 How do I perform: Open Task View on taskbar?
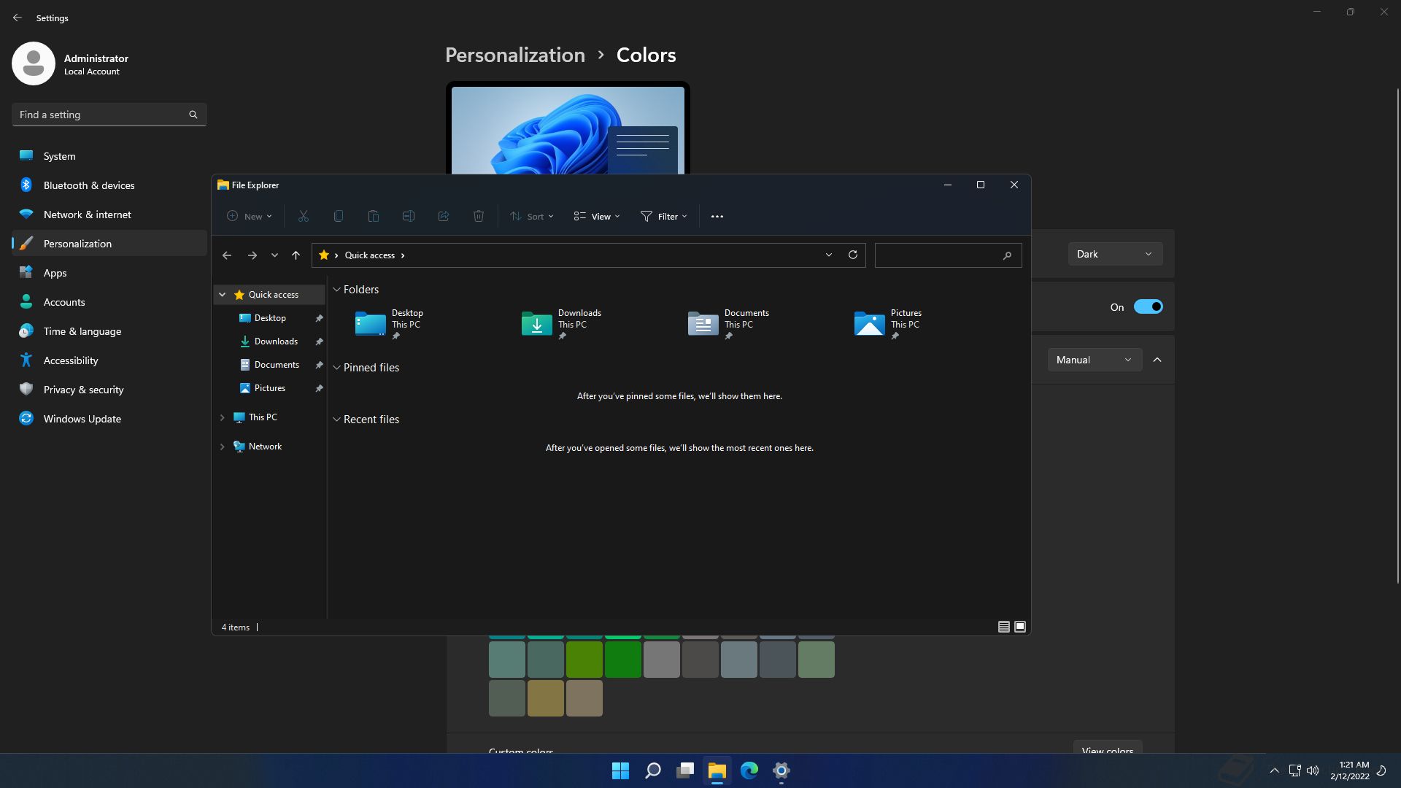685,770
